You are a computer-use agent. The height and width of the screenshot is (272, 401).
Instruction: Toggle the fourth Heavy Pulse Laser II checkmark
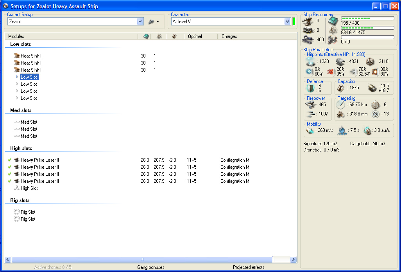pyautogui.click(x=9, y=181)
